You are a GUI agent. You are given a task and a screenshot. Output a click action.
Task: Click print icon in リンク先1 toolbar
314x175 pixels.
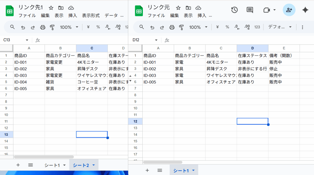coord(43,27)
